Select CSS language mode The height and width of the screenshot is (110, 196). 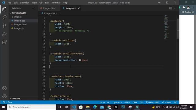pos(141,102)
